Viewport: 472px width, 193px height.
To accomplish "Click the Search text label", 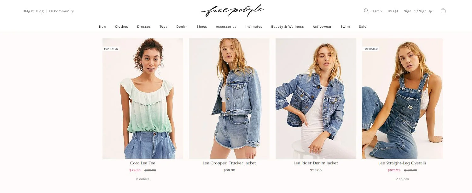I will click(376, 11).
